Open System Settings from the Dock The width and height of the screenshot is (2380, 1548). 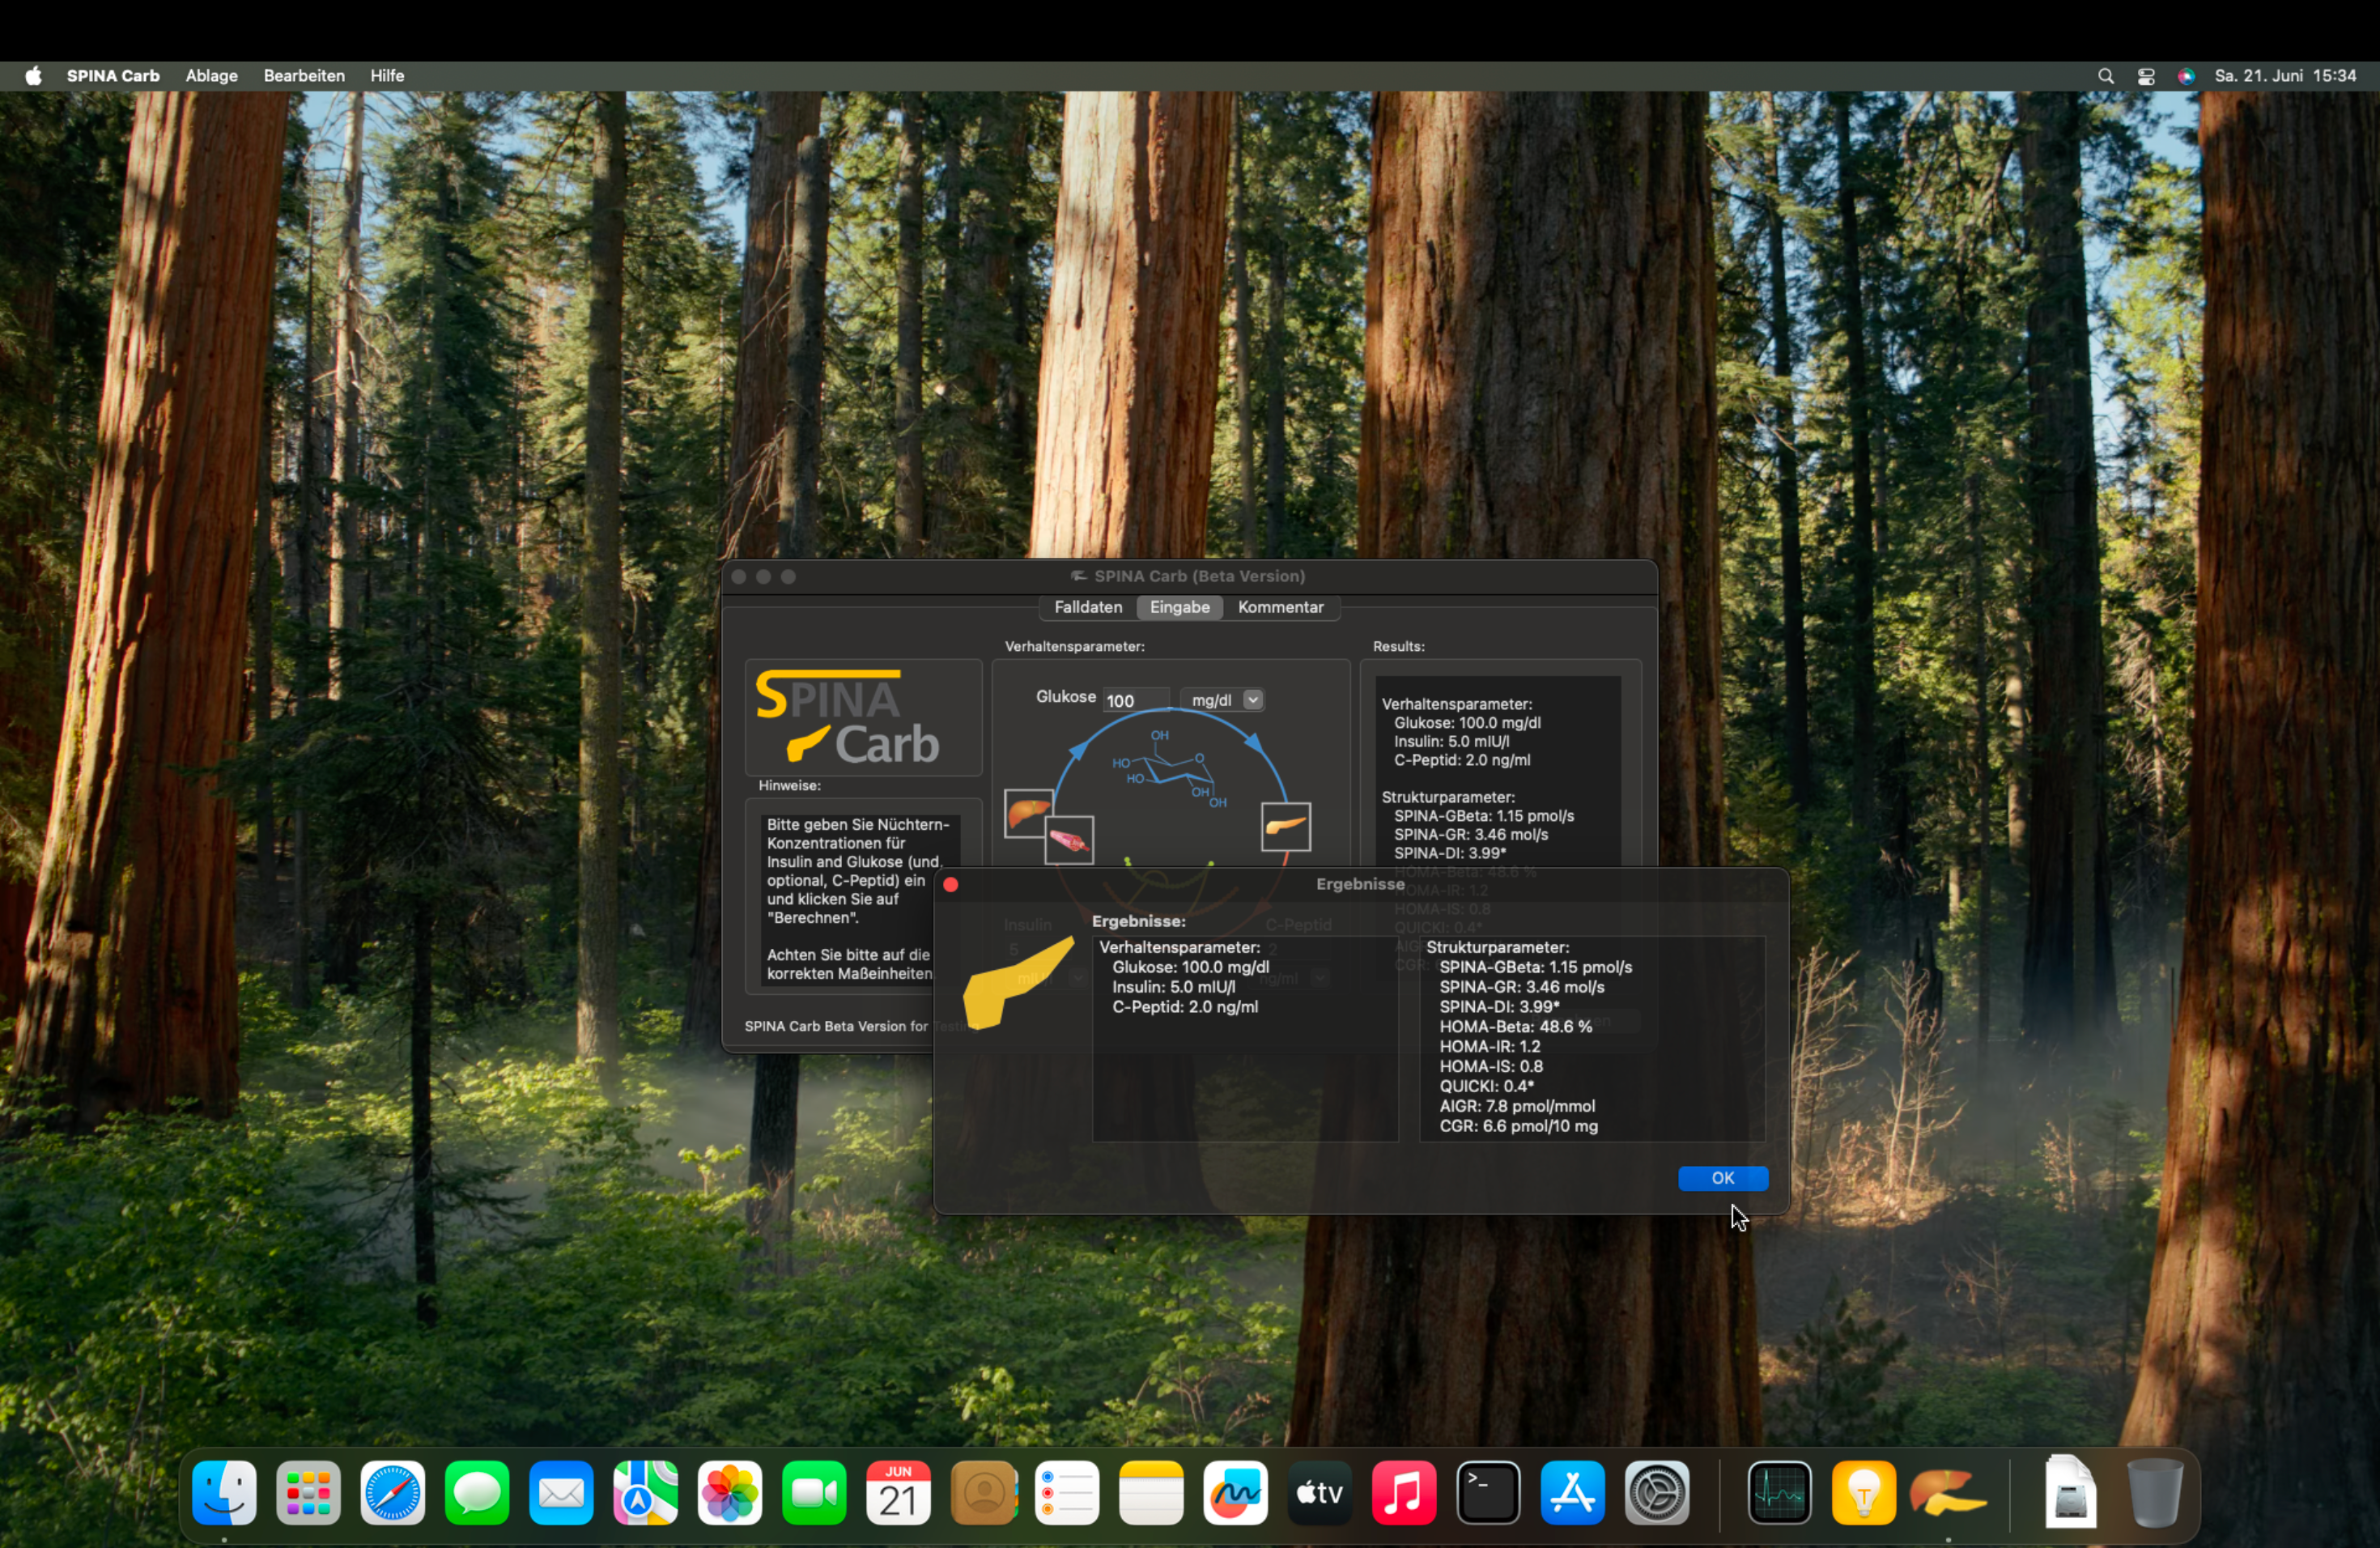[x=1657, y=1493]
